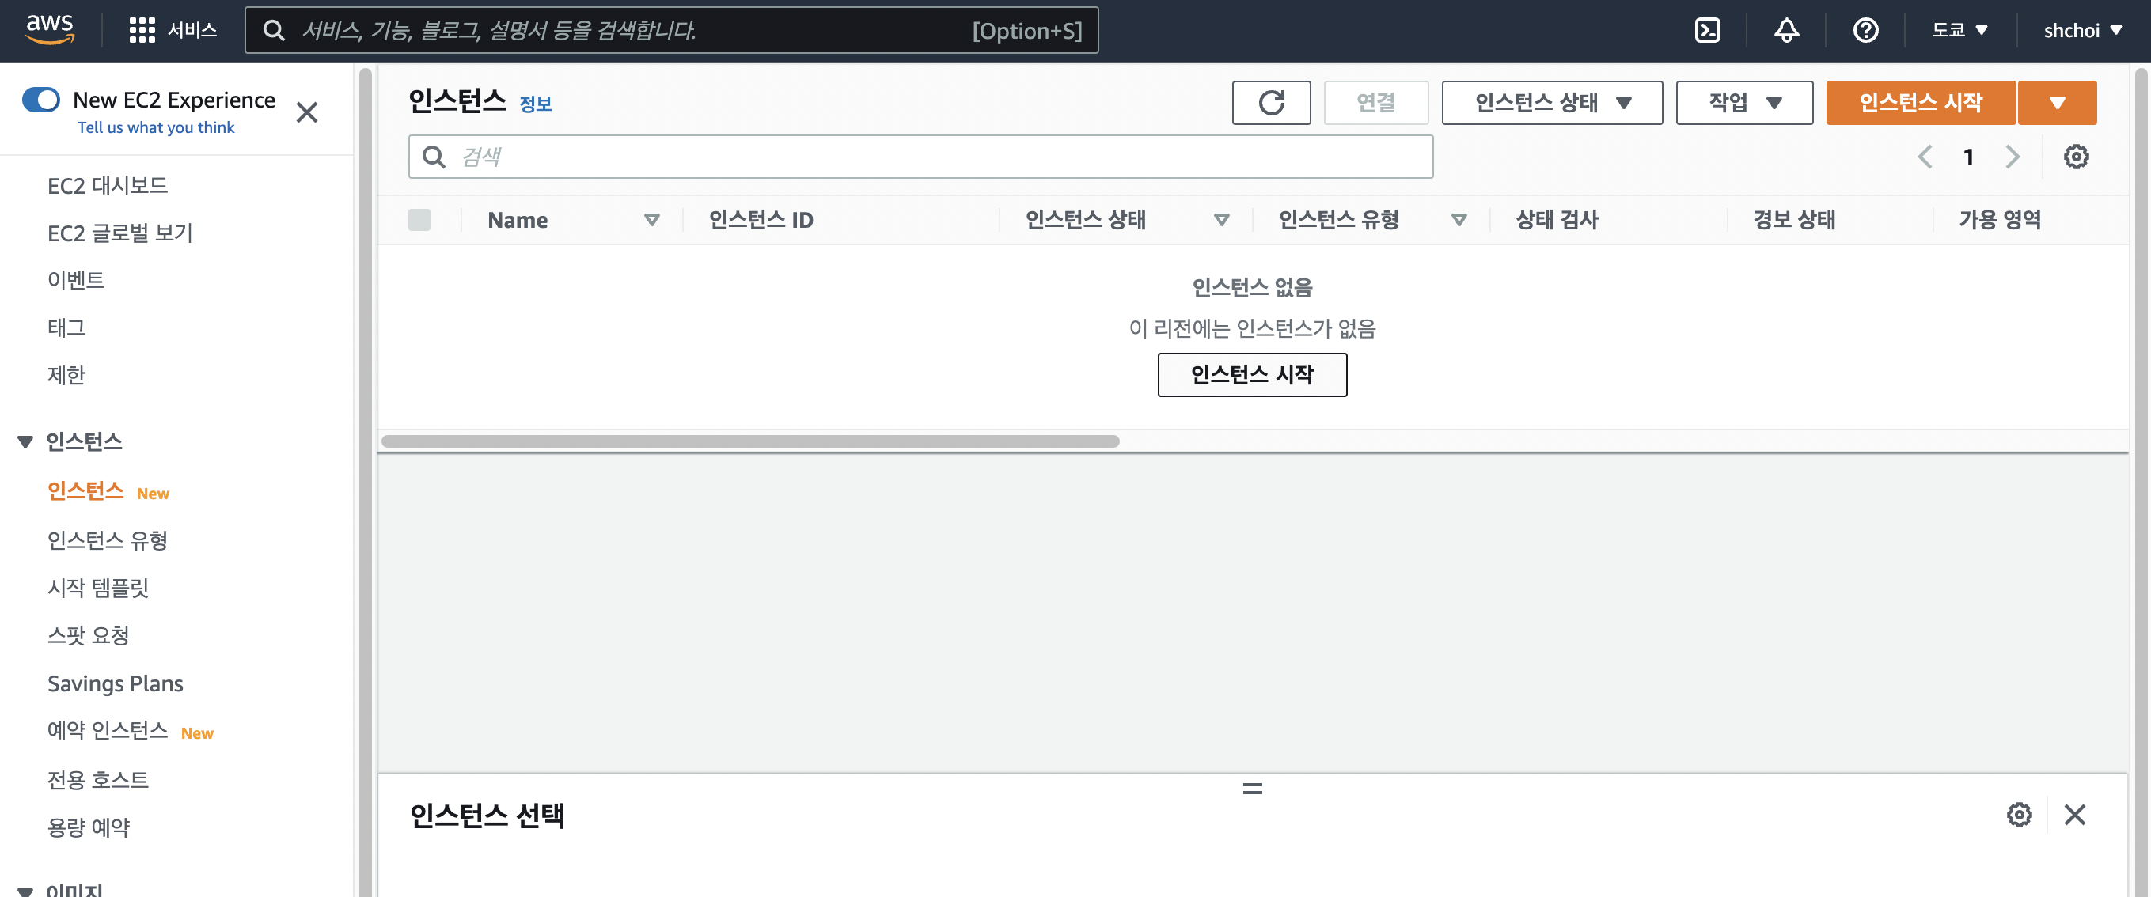2151x897 pixels.
Task: Open the CloudShell terminal icon
Action: coord(1708,31)
